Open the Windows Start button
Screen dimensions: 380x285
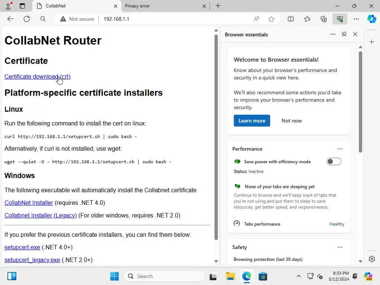pos(114,276)
